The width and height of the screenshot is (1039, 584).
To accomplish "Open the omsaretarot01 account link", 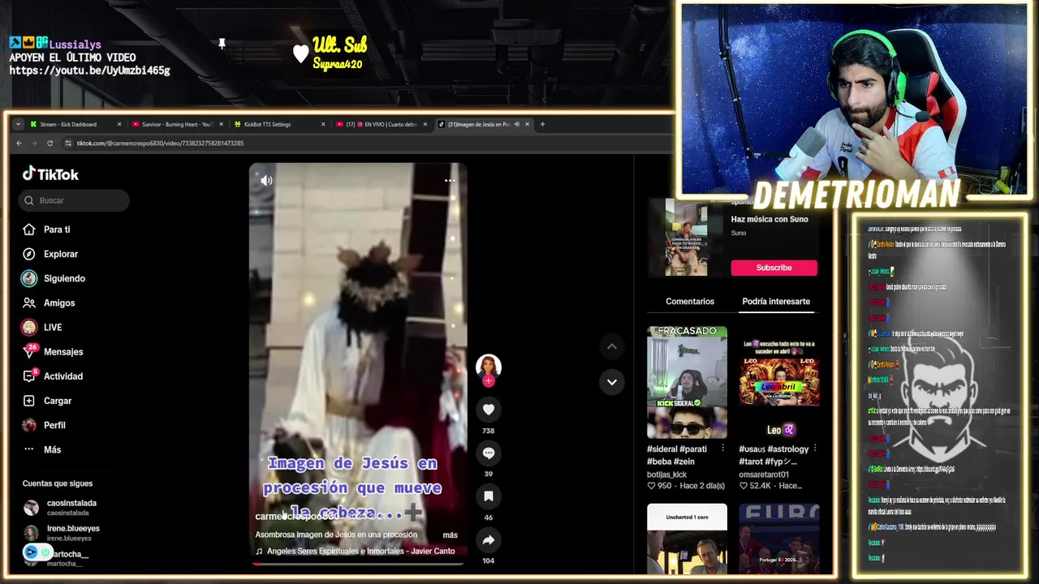I will click(764, 474).
